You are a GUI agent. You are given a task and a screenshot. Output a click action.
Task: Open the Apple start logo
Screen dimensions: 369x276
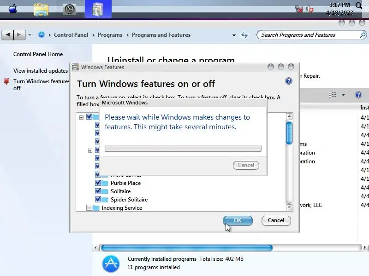(13, 9)
